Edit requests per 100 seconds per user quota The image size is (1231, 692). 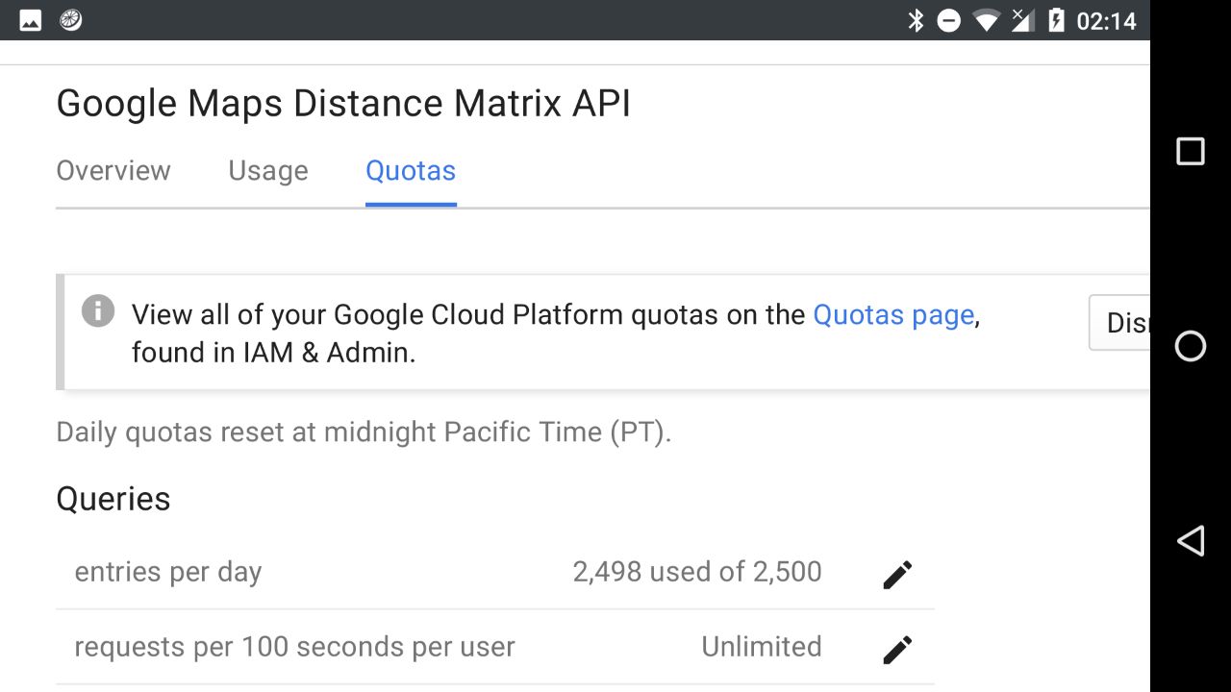pos(896,650)
